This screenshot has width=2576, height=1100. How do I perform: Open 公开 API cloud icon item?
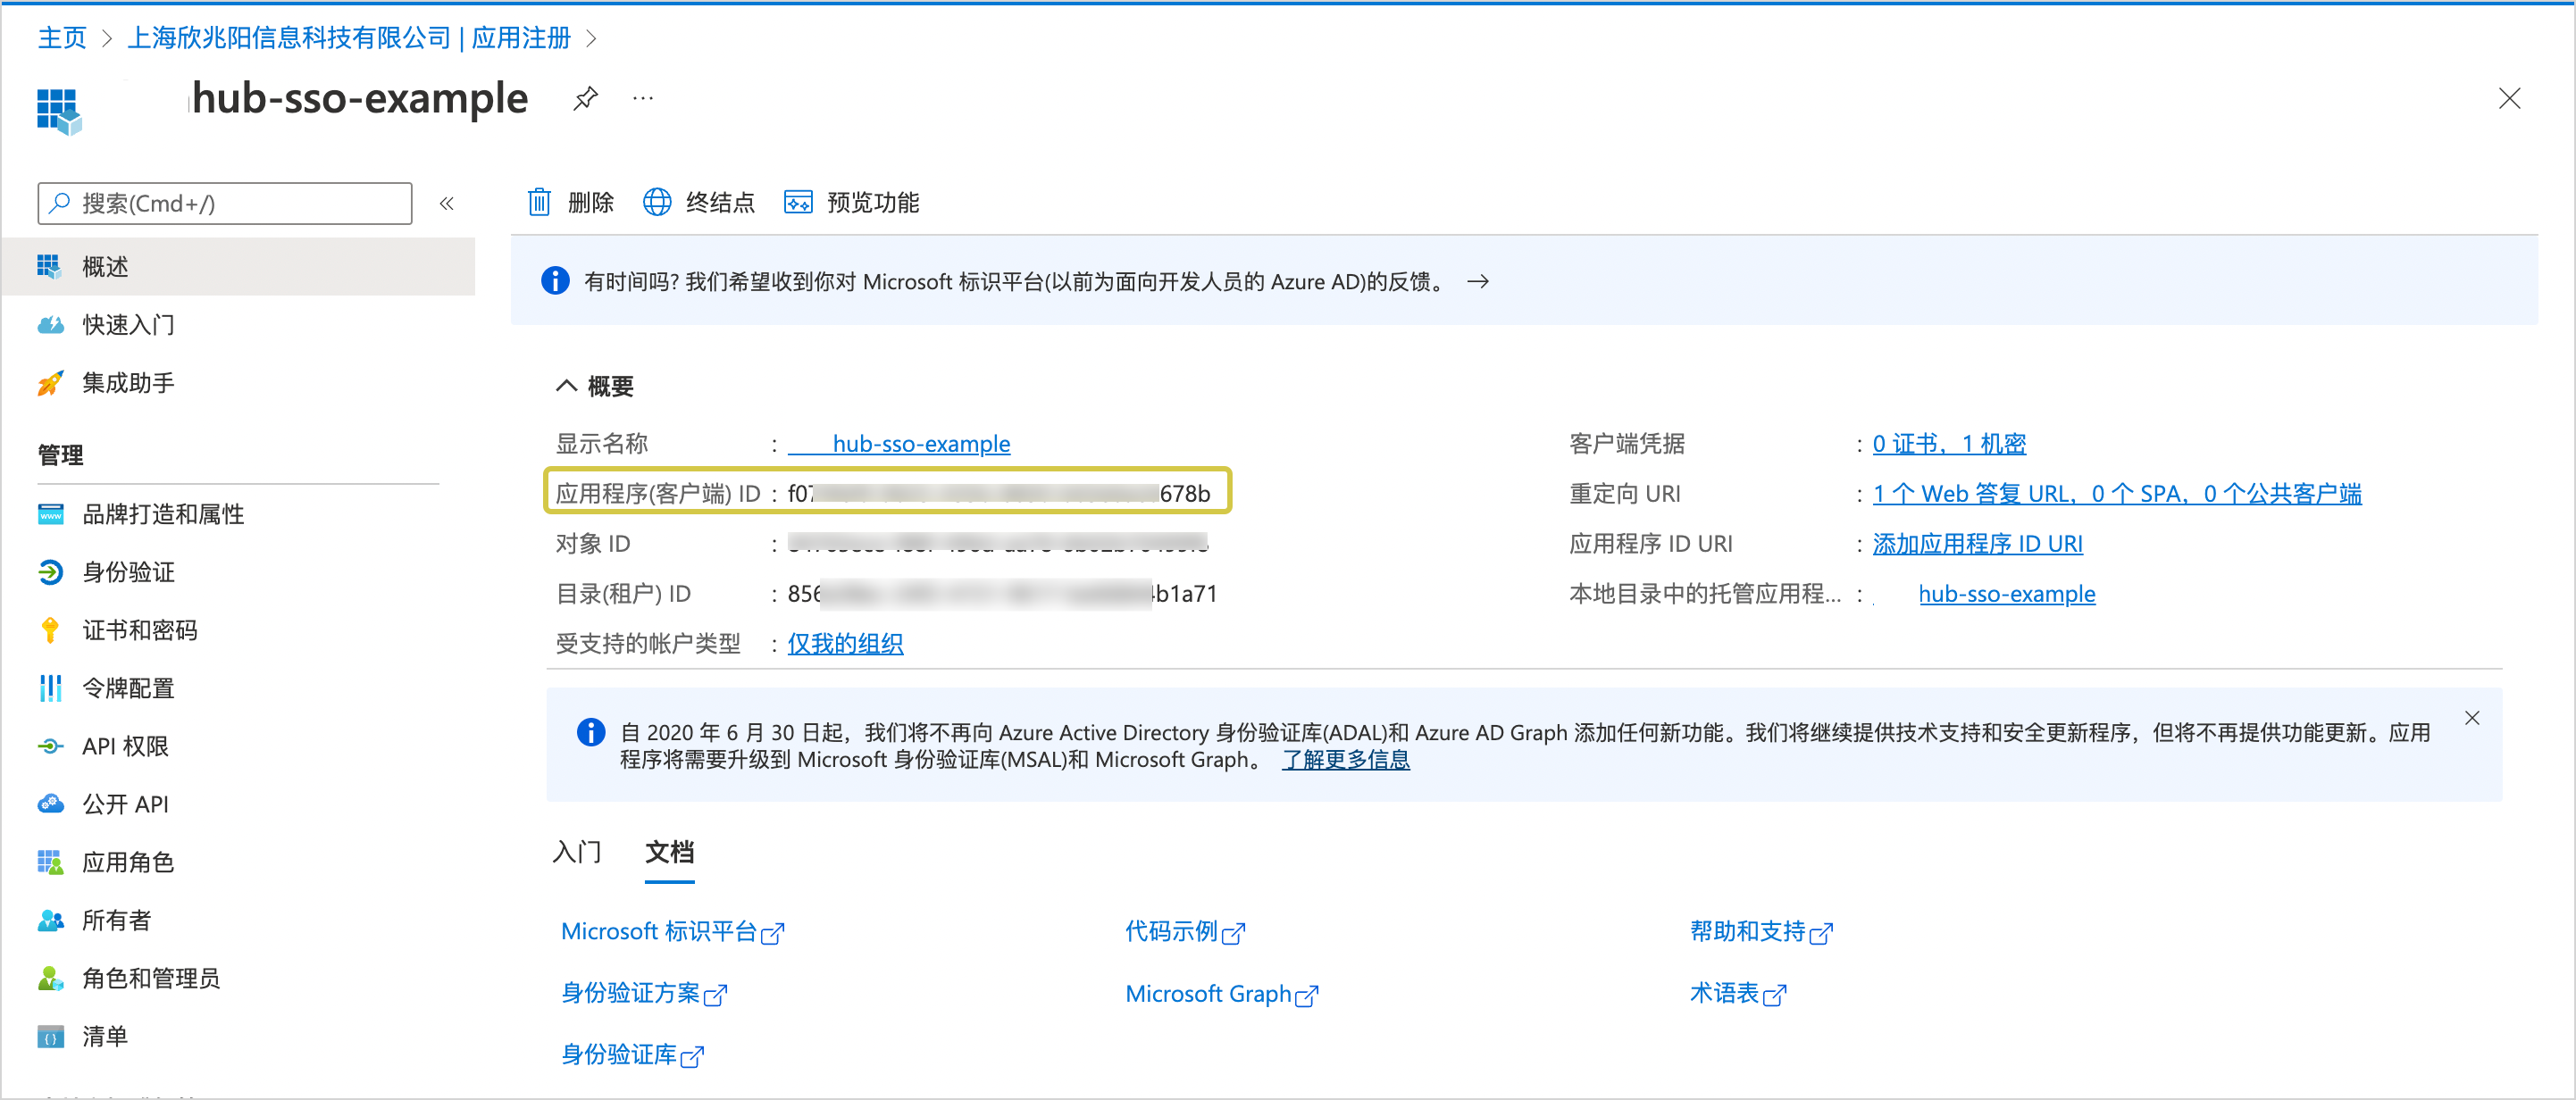(x=50, y=804)
